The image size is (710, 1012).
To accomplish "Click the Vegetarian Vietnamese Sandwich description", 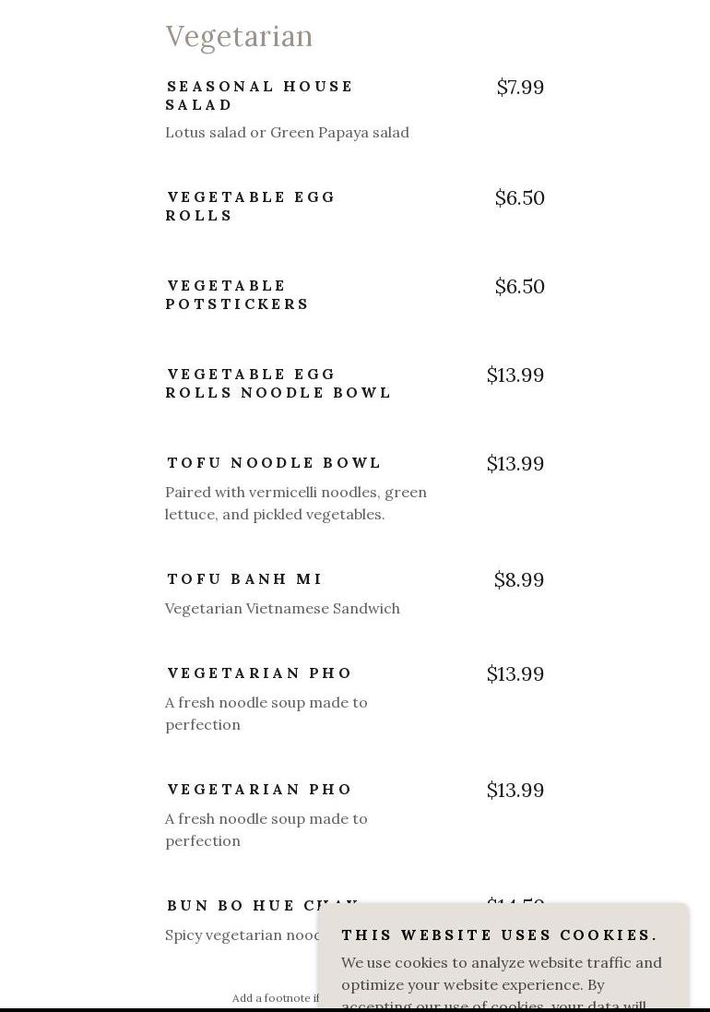I will pyautogui.click(x=282, y=608).
